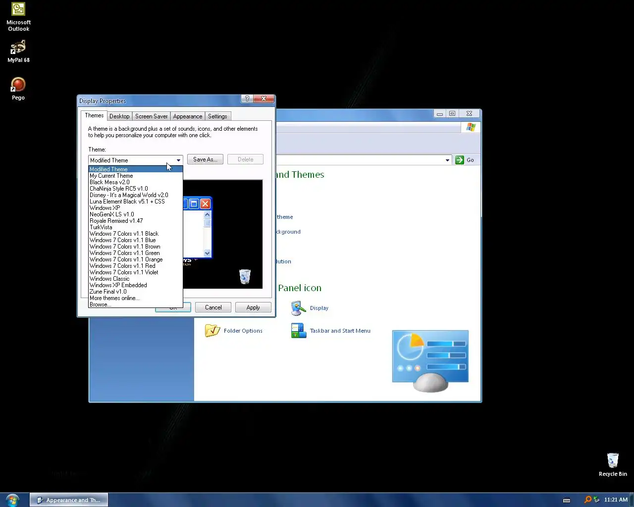Switch to the Settings tab
The image size is (634, 507).
(x=217, y=116)
